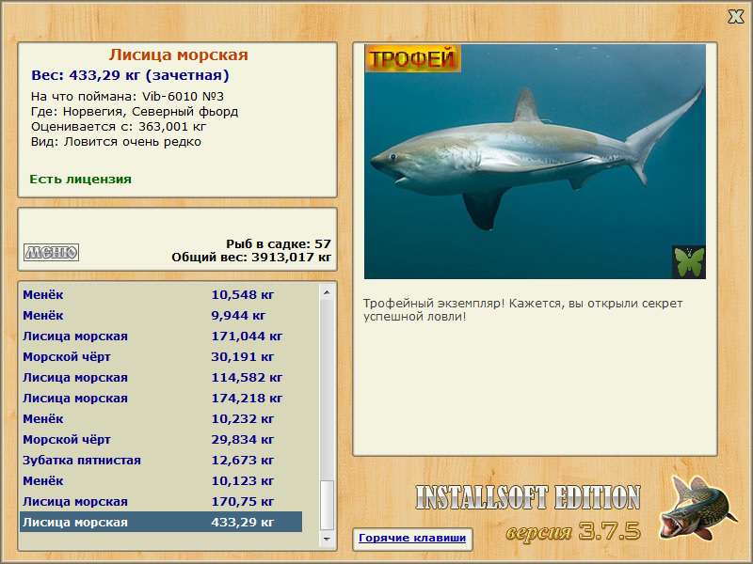
Task: Click the green butterfly icon on photo
Action: (x=689, y=262)
